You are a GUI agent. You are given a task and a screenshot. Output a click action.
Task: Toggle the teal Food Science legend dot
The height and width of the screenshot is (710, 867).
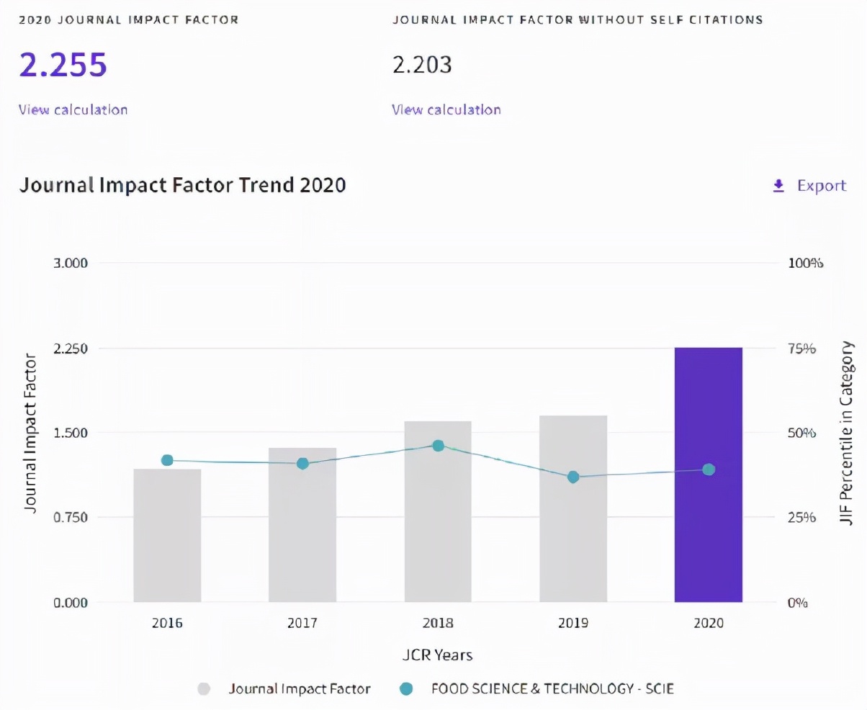coord(405,688)
